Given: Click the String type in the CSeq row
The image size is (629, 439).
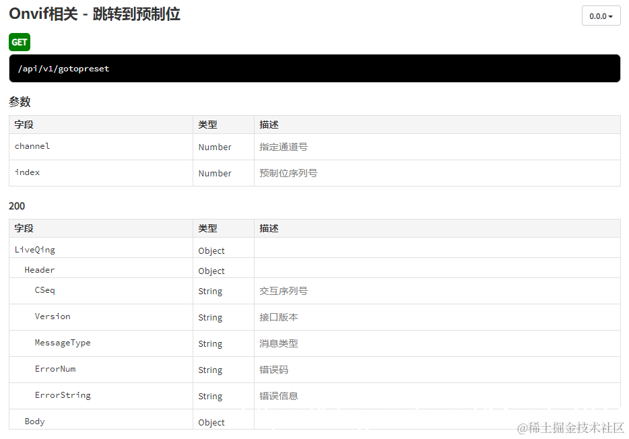Looking at the screenshot, I should click(x=210, y=292).
